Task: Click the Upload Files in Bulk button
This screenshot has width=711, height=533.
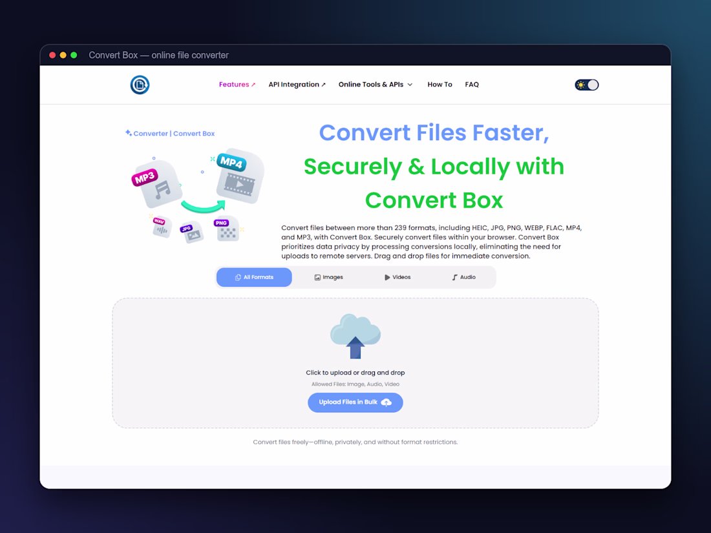Action: 355,402
